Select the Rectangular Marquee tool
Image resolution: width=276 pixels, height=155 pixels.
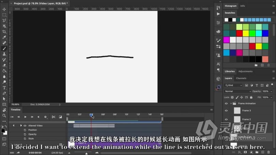tap(4, 15)
